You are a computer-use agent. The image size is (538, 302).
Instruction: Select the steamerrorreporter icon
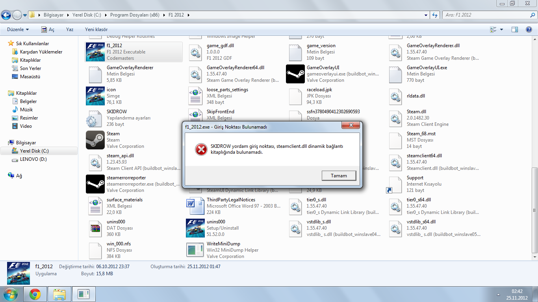[x=95, y=184]
